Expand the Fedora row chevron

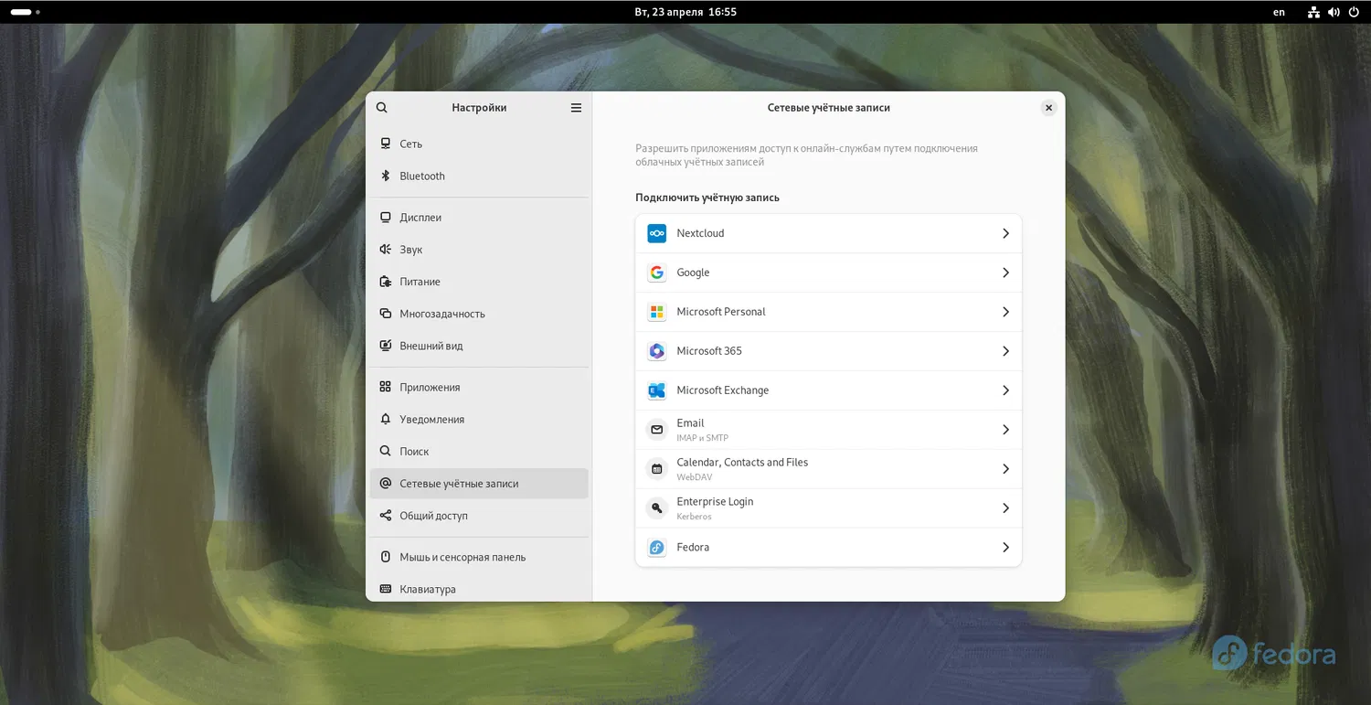point(1005,548)
